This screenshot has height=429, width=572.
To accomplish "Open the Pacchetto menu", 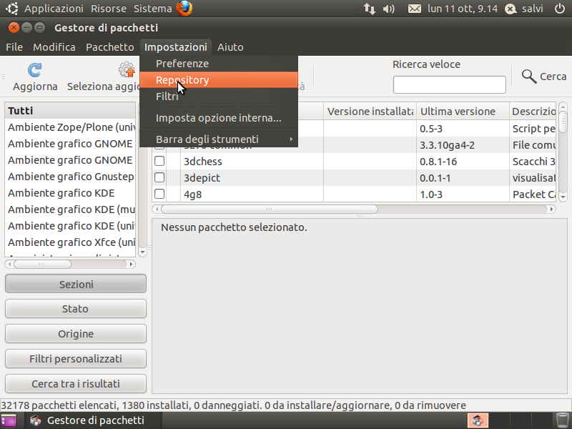I will pos(110,47).
